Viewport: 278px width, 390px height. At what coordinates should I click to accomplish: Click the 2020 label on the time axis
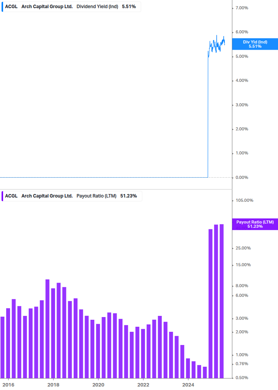tap(98, 385)
